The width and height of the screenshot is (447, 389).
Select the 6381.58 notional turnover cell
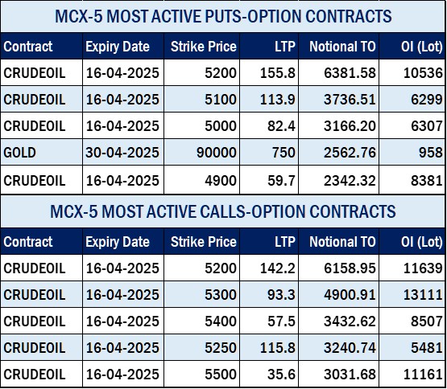click(338, 73)
